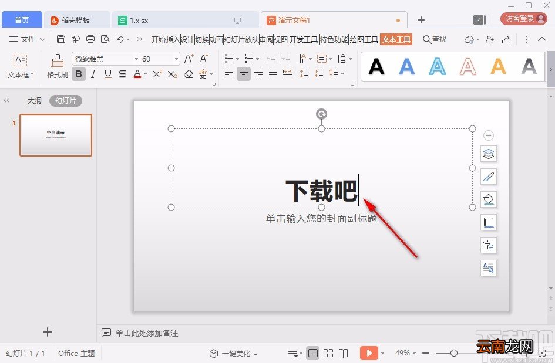Click the 一键美化 beautify button
Image resolution: width=555 pixels, height=363 pixels.
coord(233,353)
